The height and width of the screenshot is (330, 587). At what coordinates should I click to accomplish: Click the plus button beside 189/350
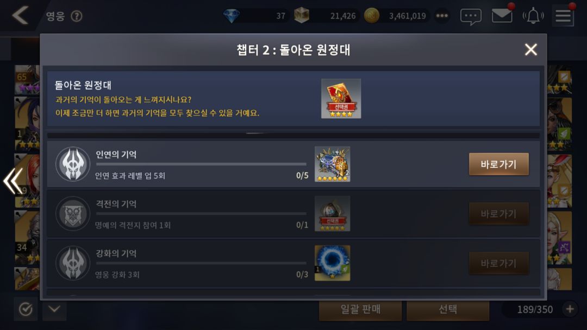(x=570, y=309)
